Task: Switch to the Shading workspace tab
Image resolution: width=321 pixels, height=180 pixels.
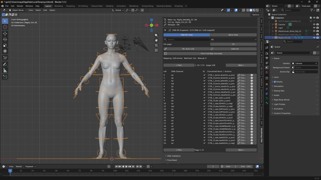Action: (x=109, y=6)
